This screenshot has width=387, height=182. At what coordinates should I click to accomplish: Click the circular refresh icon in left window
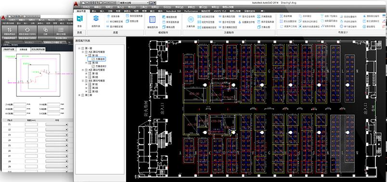tap(27, 30)
